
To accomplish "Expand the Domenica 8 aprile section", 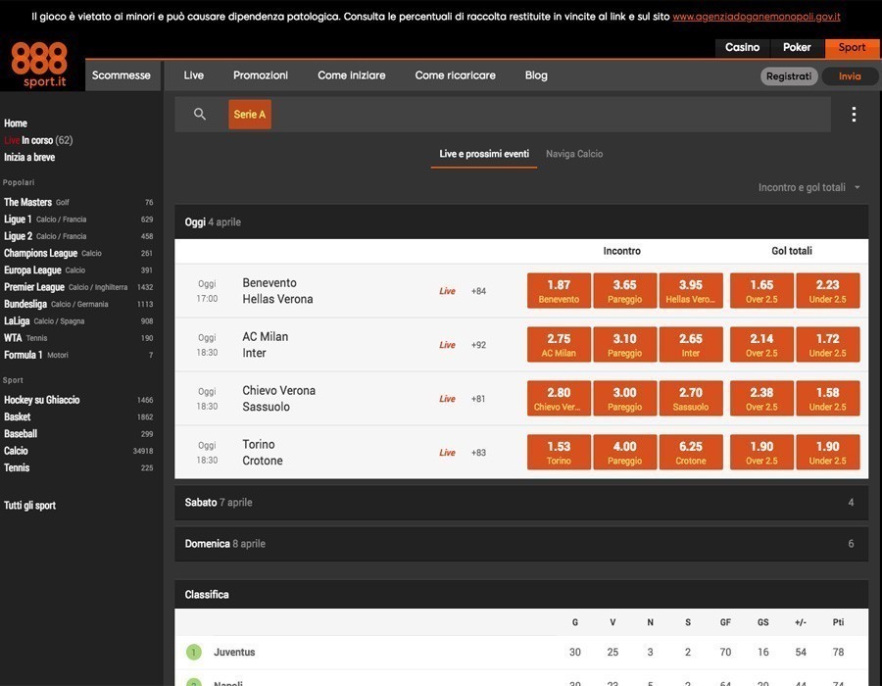I will (521, 544).
